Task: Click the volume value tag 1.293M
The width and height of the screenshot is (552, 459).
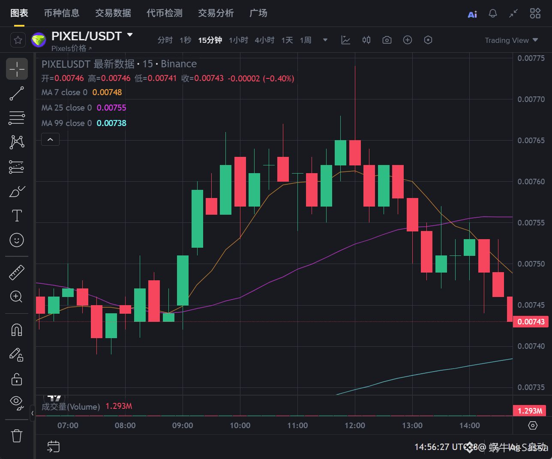Action: point(530,411)
